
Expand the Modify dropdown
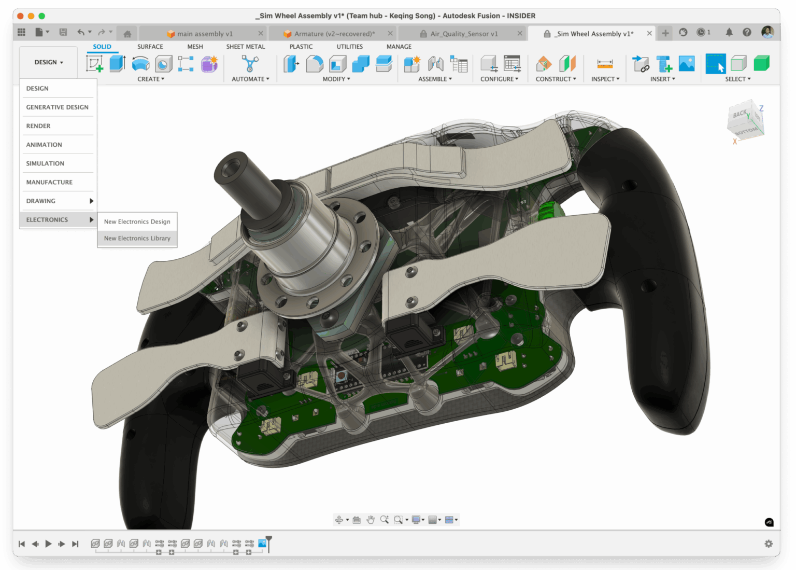336,79
